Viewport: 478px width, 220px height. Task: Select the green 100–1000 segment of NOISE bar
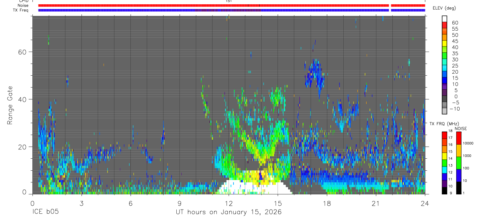pos(458,162)
